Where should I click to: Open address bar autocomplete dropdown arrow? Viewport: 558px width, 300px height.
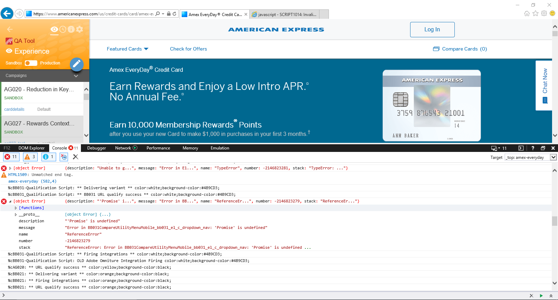click(163, 14)
